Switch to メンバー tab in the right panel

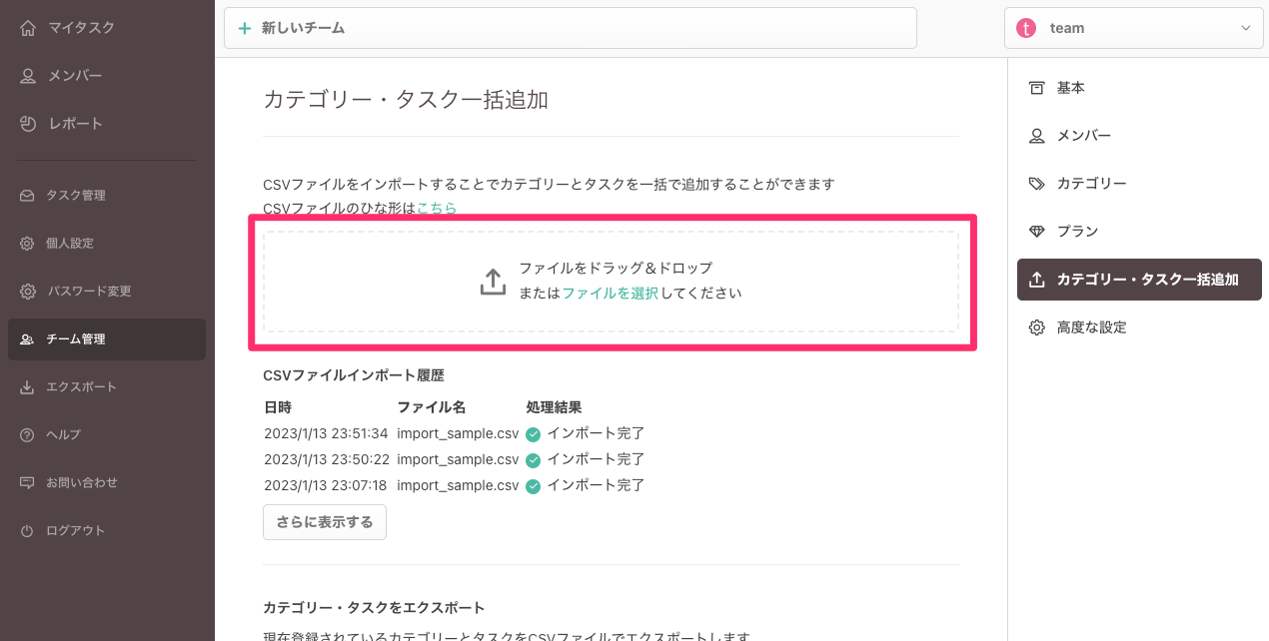[x=1083, y=136]
